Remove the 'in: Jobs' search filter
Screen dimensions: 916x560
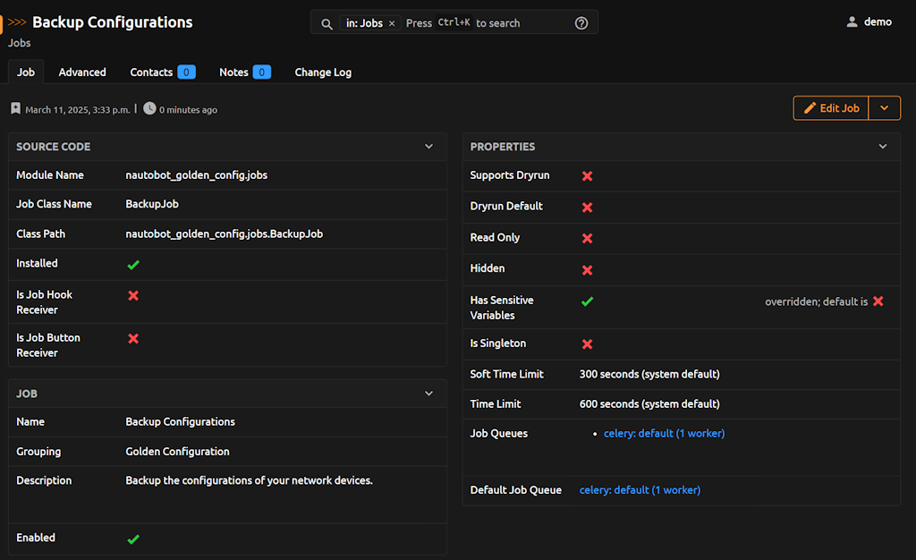(392, 23)
